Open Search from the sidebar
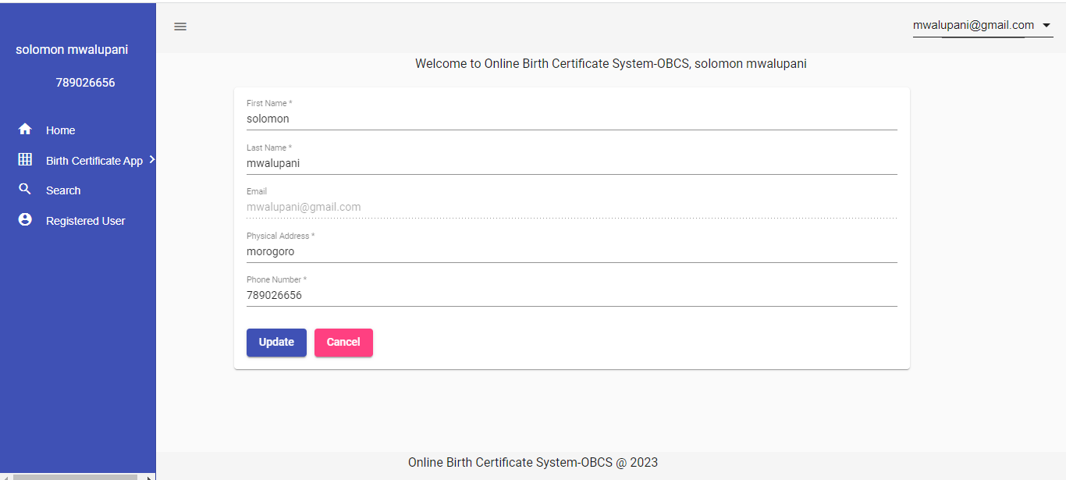The height and width of the screenshot is (480, 1066). (x=63, y=190)
